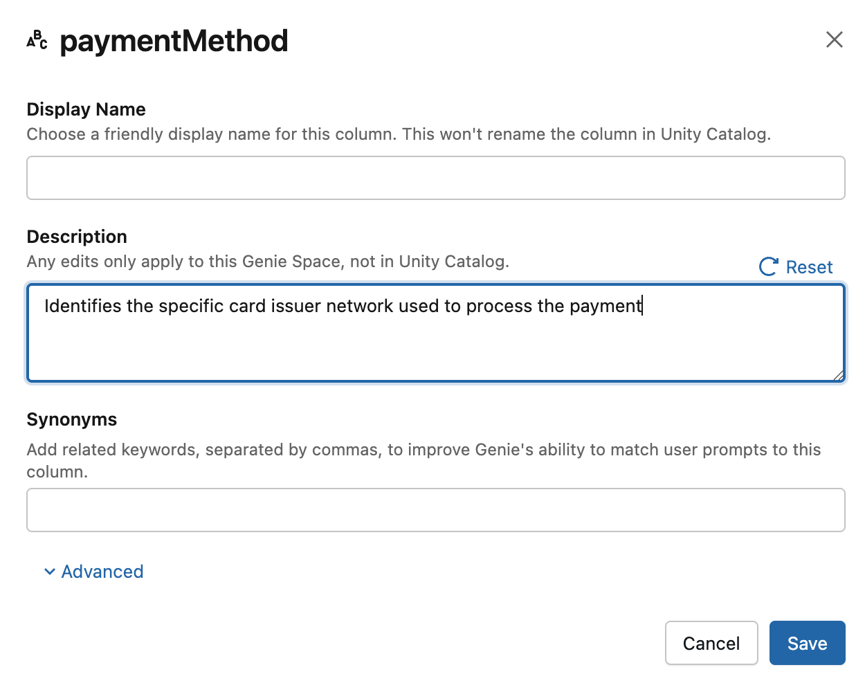Click the Description heading label
The image size is (865, 692).
[x=77, y=237]
